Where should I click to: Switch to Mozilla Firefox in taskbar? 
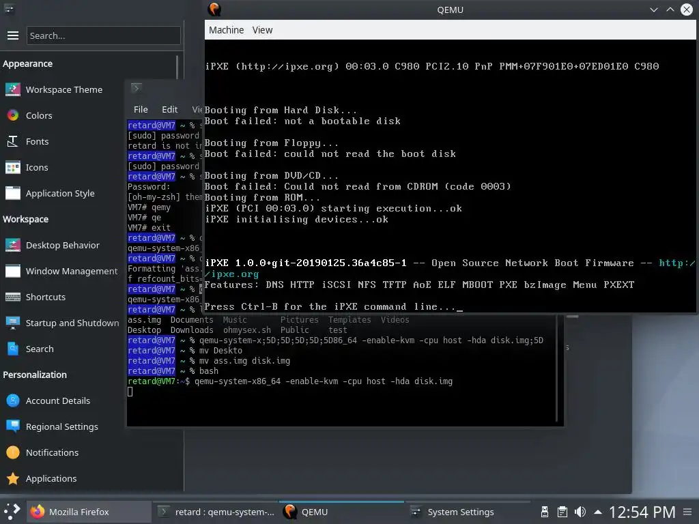pos(89,512)
